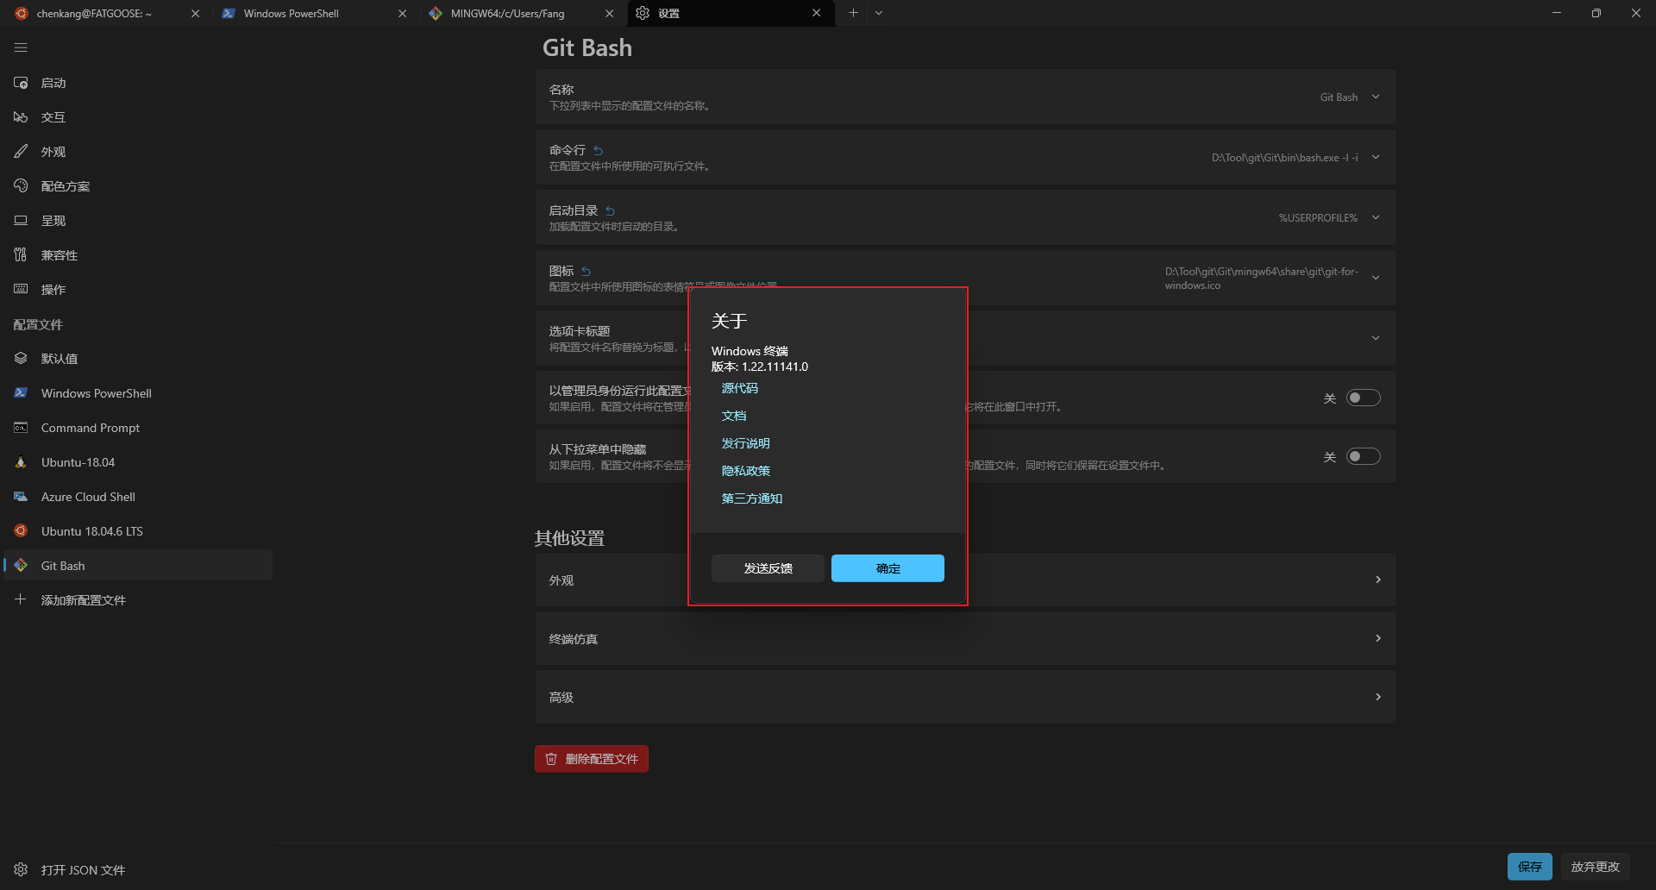Select the Ubuntu 18.04.6 LTS profile icon
The width and height of the screenshot is (1656, 890).
click(x=21, y=531)
